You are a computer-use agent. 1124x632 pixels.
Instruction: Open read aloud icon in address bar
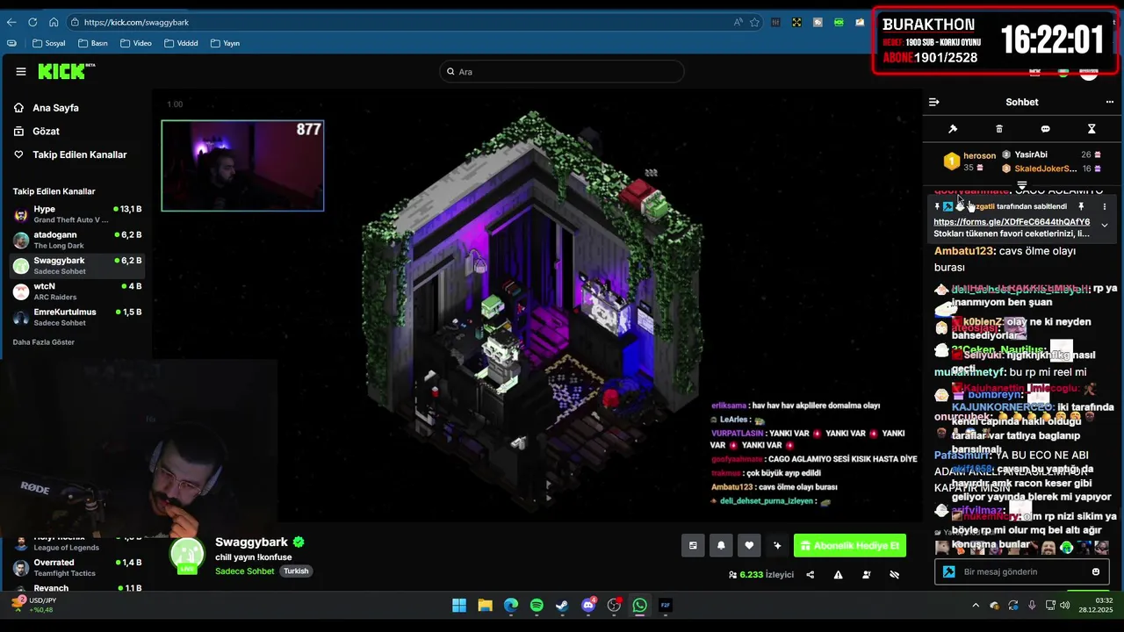click(738, 22)
